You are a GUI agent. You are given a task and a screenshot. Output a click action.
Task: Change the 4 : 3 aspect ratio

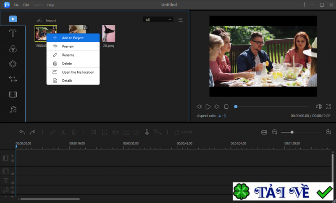[222, 116]
